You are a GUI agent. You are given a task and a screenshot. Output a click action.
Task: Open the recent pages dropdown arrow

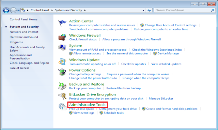point(18,10)
